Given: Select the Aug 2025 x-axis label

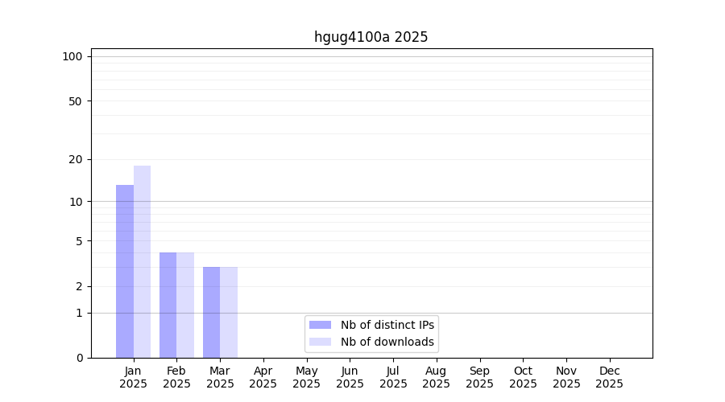Looking at the screenshot, I should tap(436, 377).
